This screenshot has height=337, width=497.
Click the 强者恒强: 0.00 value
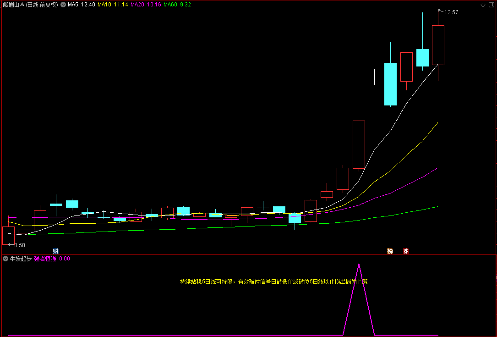[x=52, y=259]
